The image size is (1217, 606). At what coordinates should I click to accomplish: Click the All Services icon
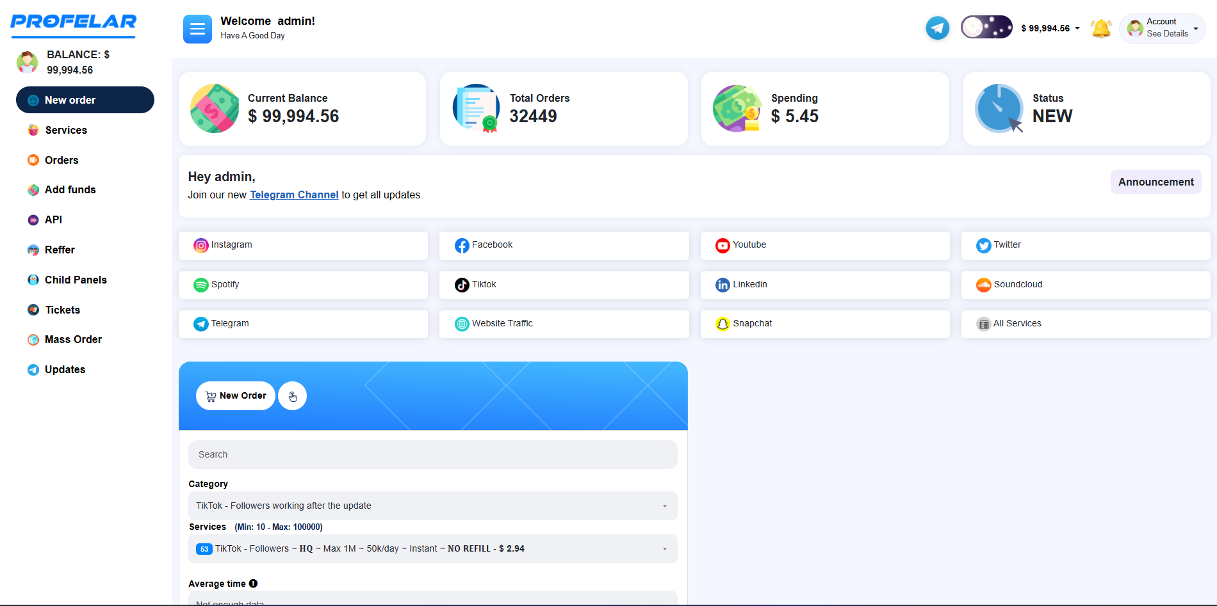point(983,324)
